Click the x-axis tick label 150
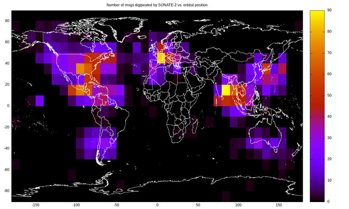 [278, 205]
